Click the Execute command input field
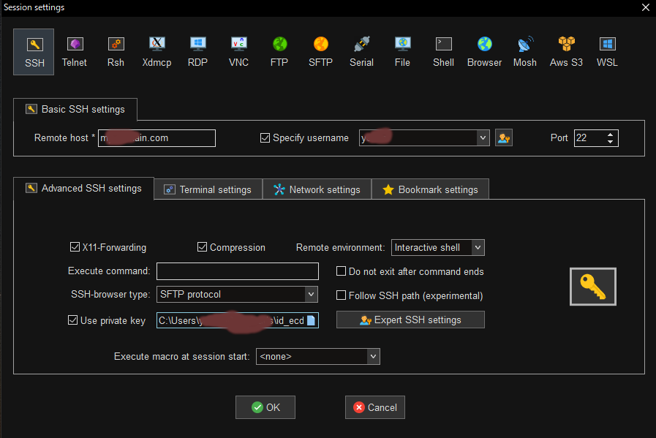Viewport: 656px width, 438px height. pyautogui.click(x=237, y=271)
